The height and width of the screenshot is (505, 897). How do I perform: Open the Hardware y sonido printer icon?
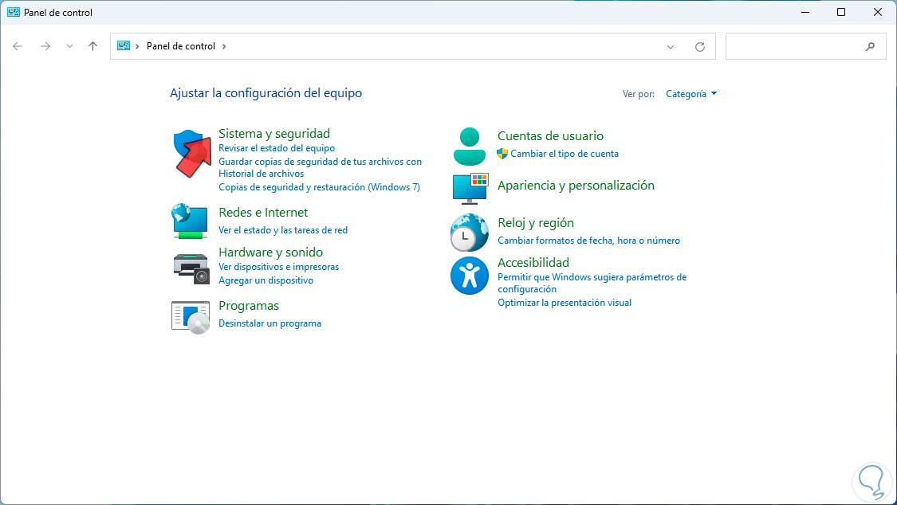(191, 268)
